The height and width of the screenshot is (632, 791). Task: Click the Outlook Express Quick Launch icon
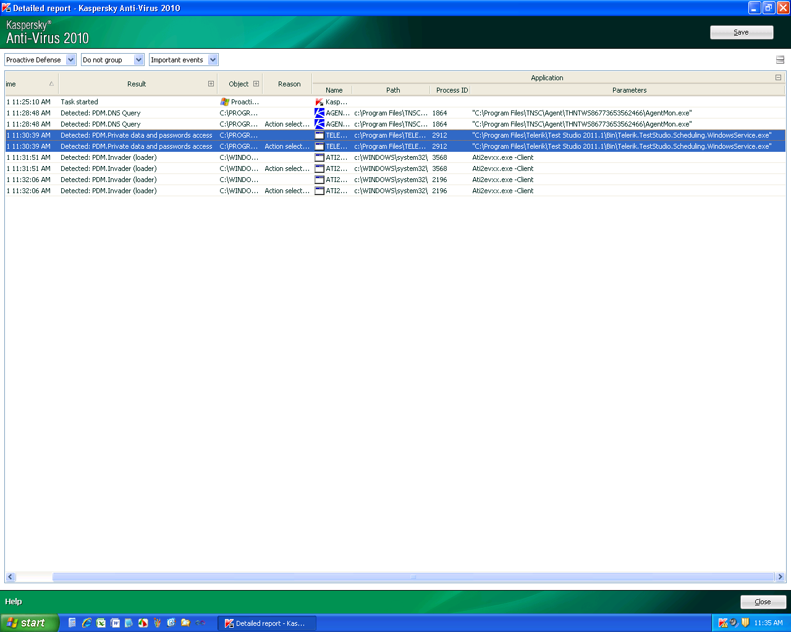(x=171, y=623)
